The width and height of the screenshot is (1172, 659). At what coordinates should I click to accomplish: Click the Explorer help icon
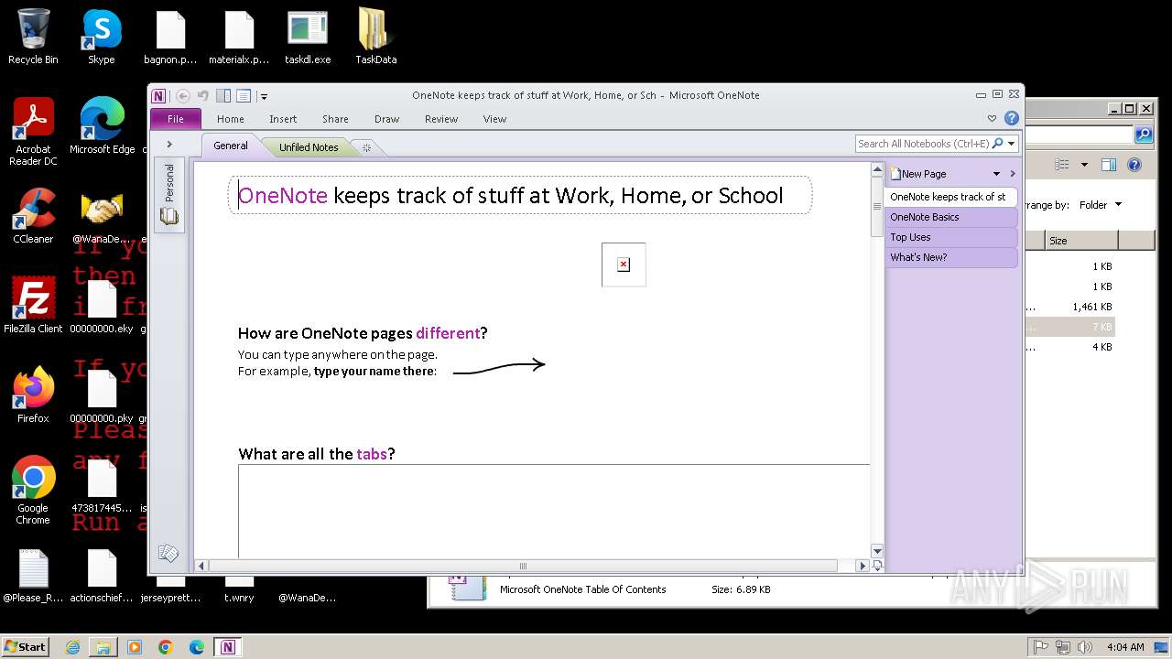1134,165
